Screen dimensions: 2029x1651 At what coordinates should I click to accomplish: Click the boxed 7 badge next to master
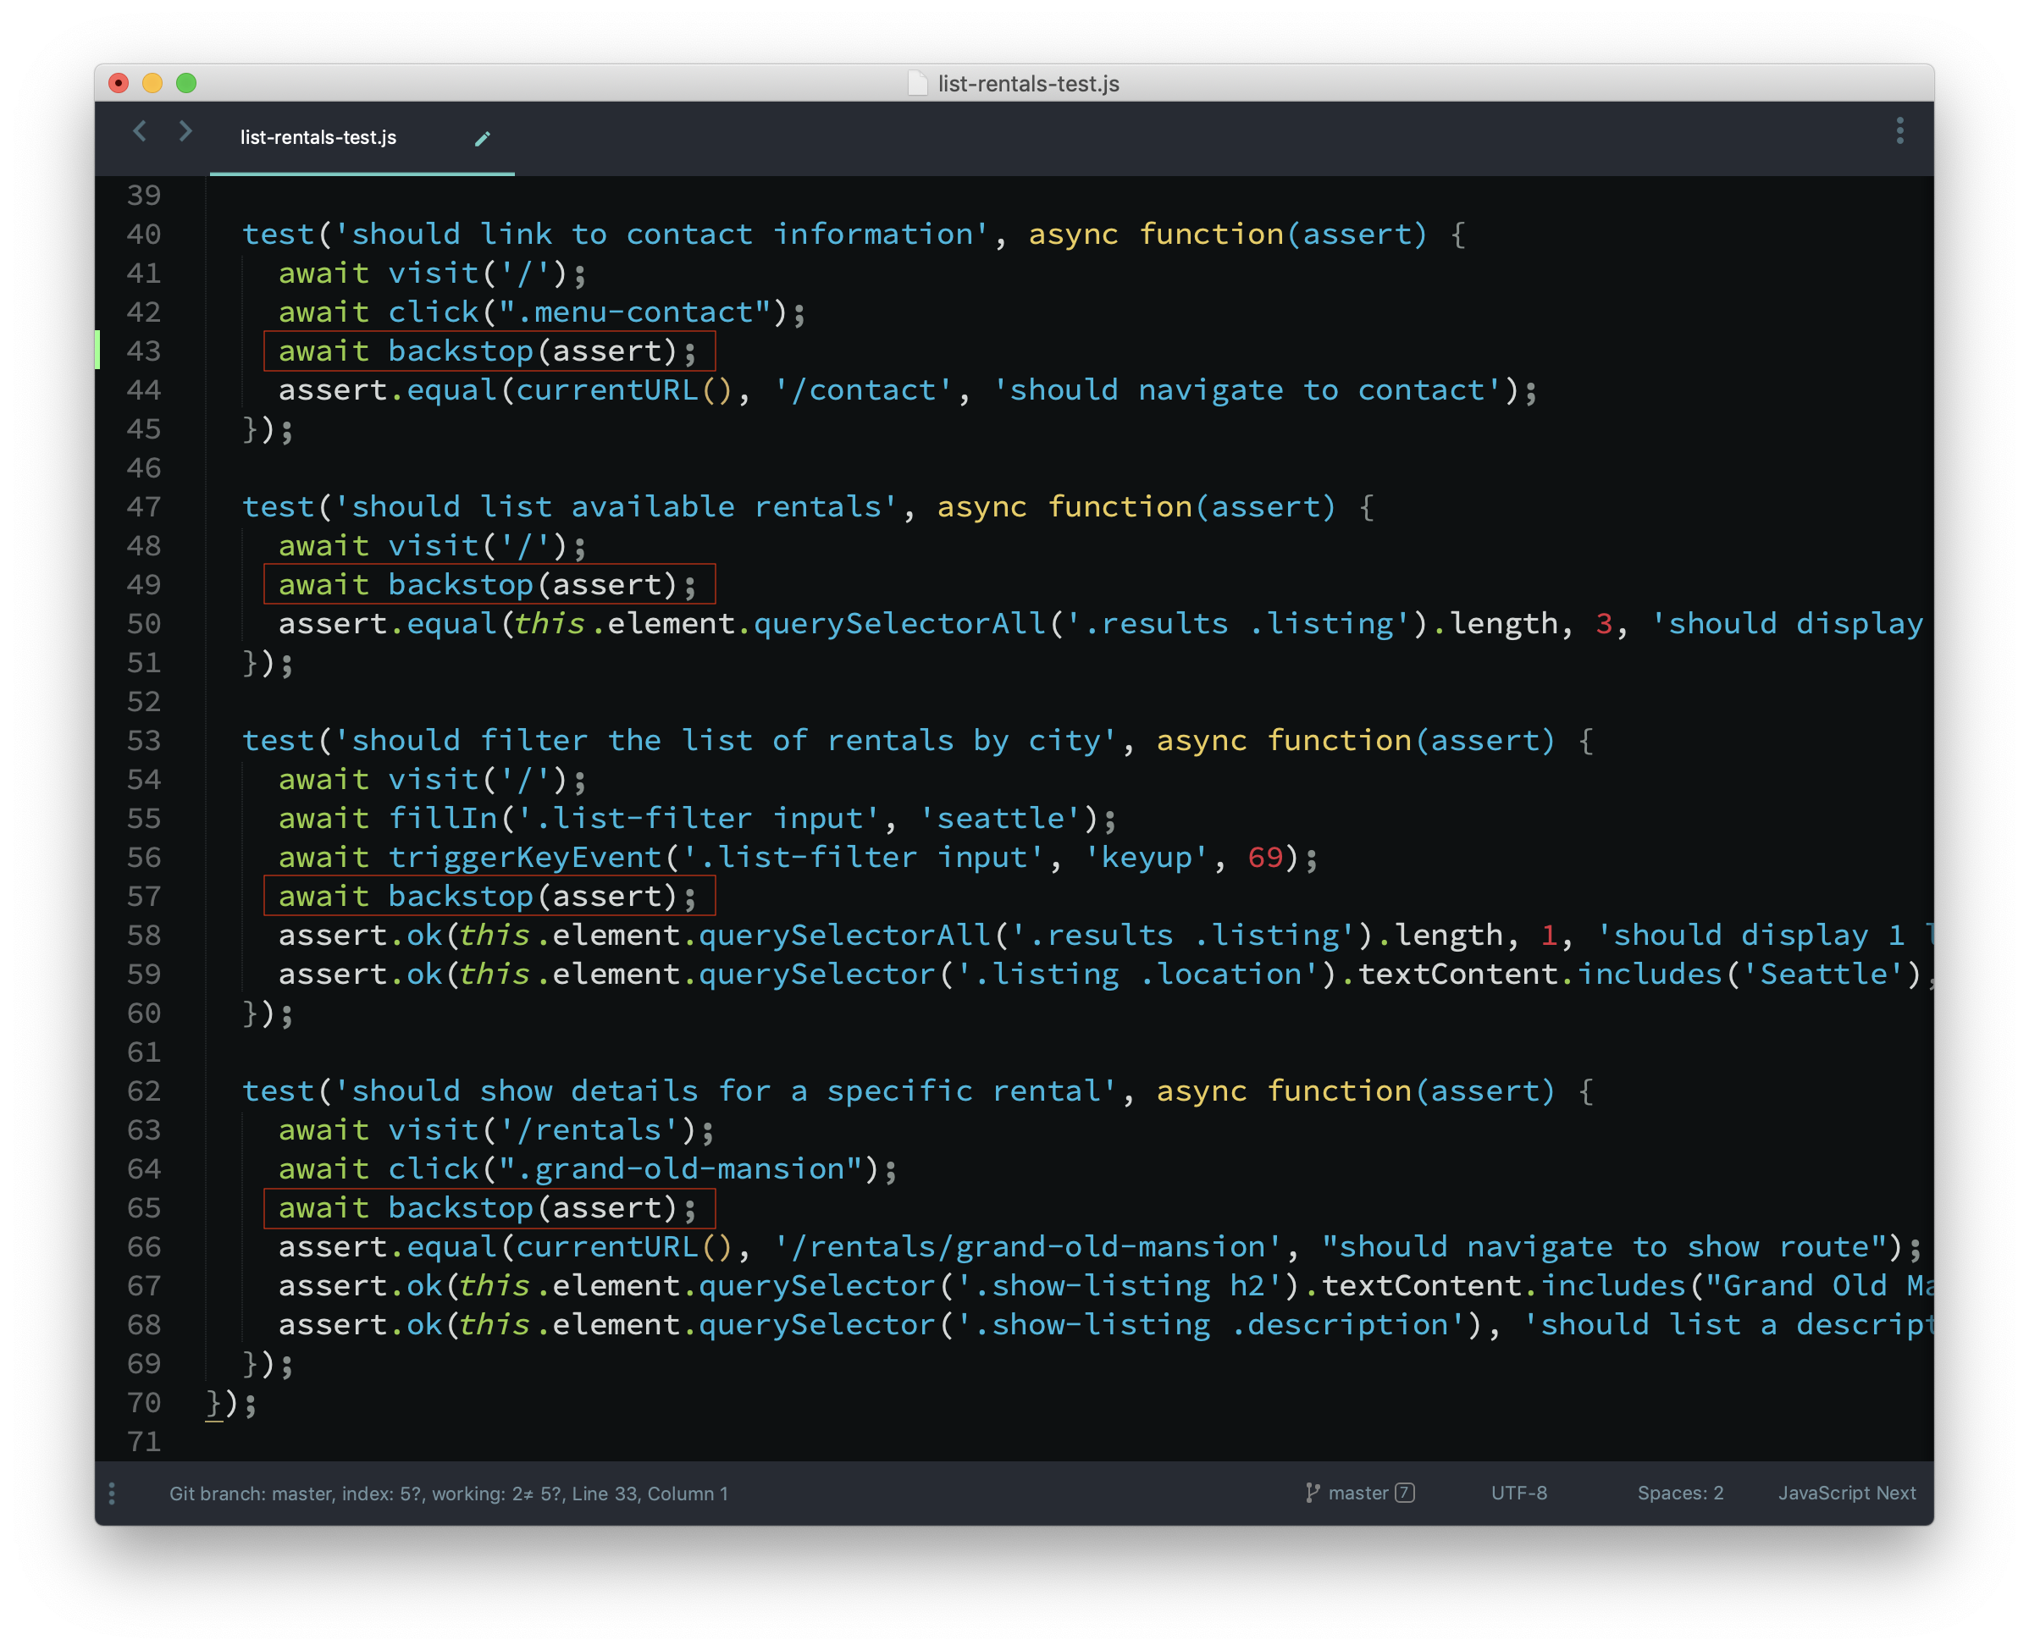1404,1494
